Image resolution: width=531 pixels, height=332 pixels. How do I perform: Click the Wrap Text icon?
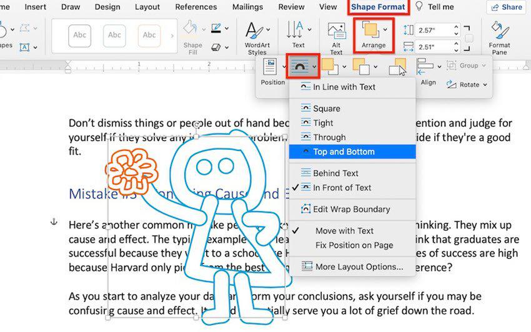pyautogui.click(x=299, y=66)
